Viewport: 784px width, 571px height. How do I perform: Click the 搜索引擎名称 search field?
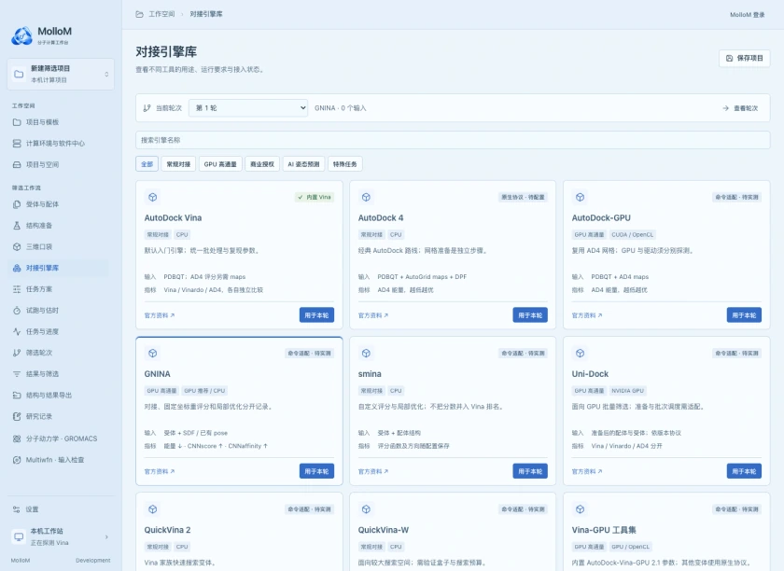(453, 140)
